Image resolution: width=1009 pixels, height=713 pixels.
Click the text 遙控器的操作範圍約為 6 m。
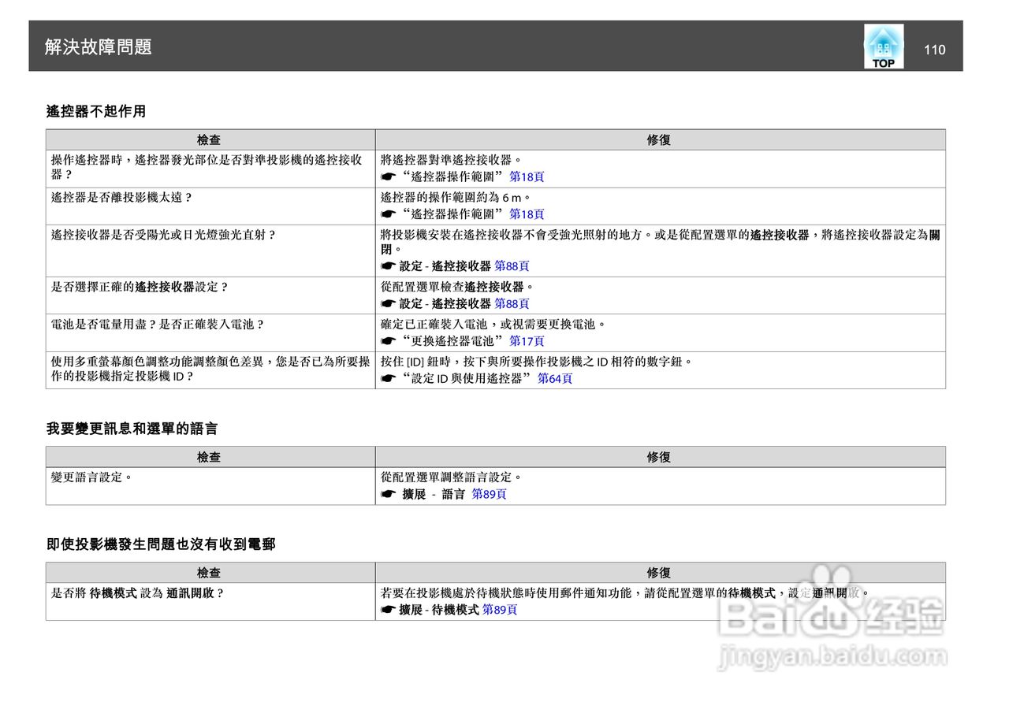(x=456, y=198)
